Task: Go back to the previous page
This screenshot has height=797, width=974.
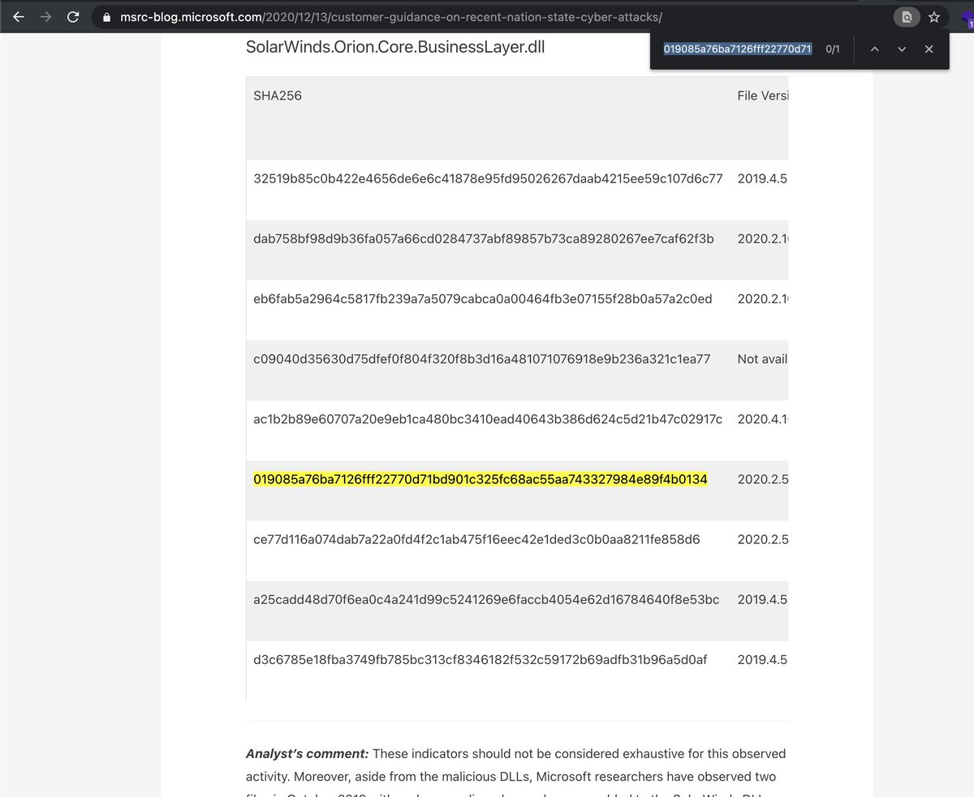Action: (x=19, y=16)
